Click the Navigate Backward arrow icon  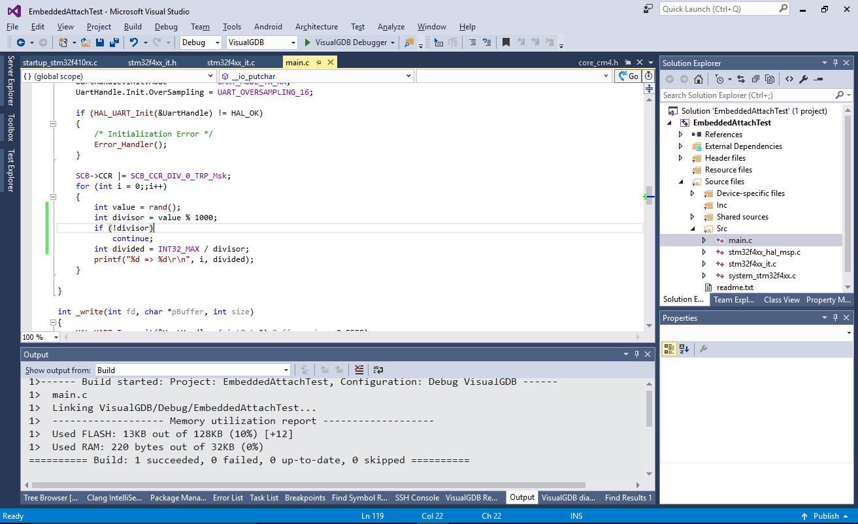click(21, 42)
